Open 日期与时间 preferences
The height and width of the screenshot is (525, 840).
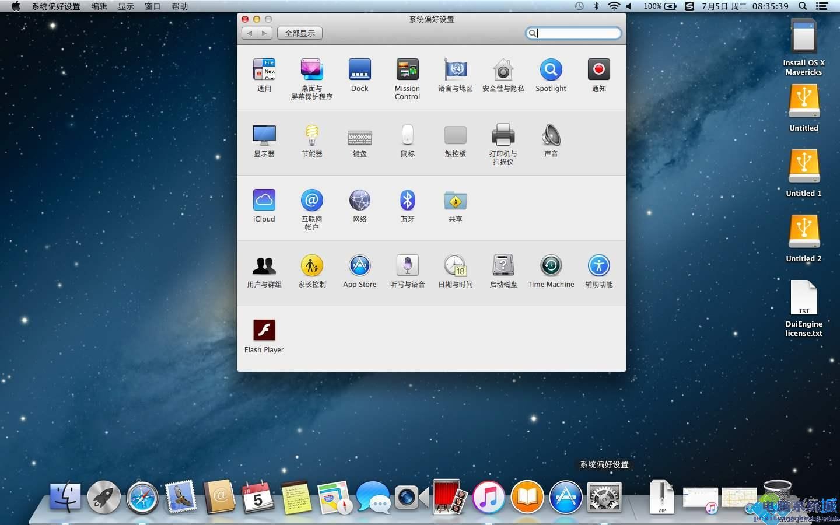click(456, 265)
